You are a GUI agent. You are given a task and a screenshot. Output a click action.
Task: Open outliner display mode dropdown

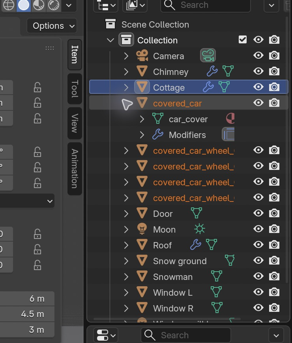(x=135, y=5)
